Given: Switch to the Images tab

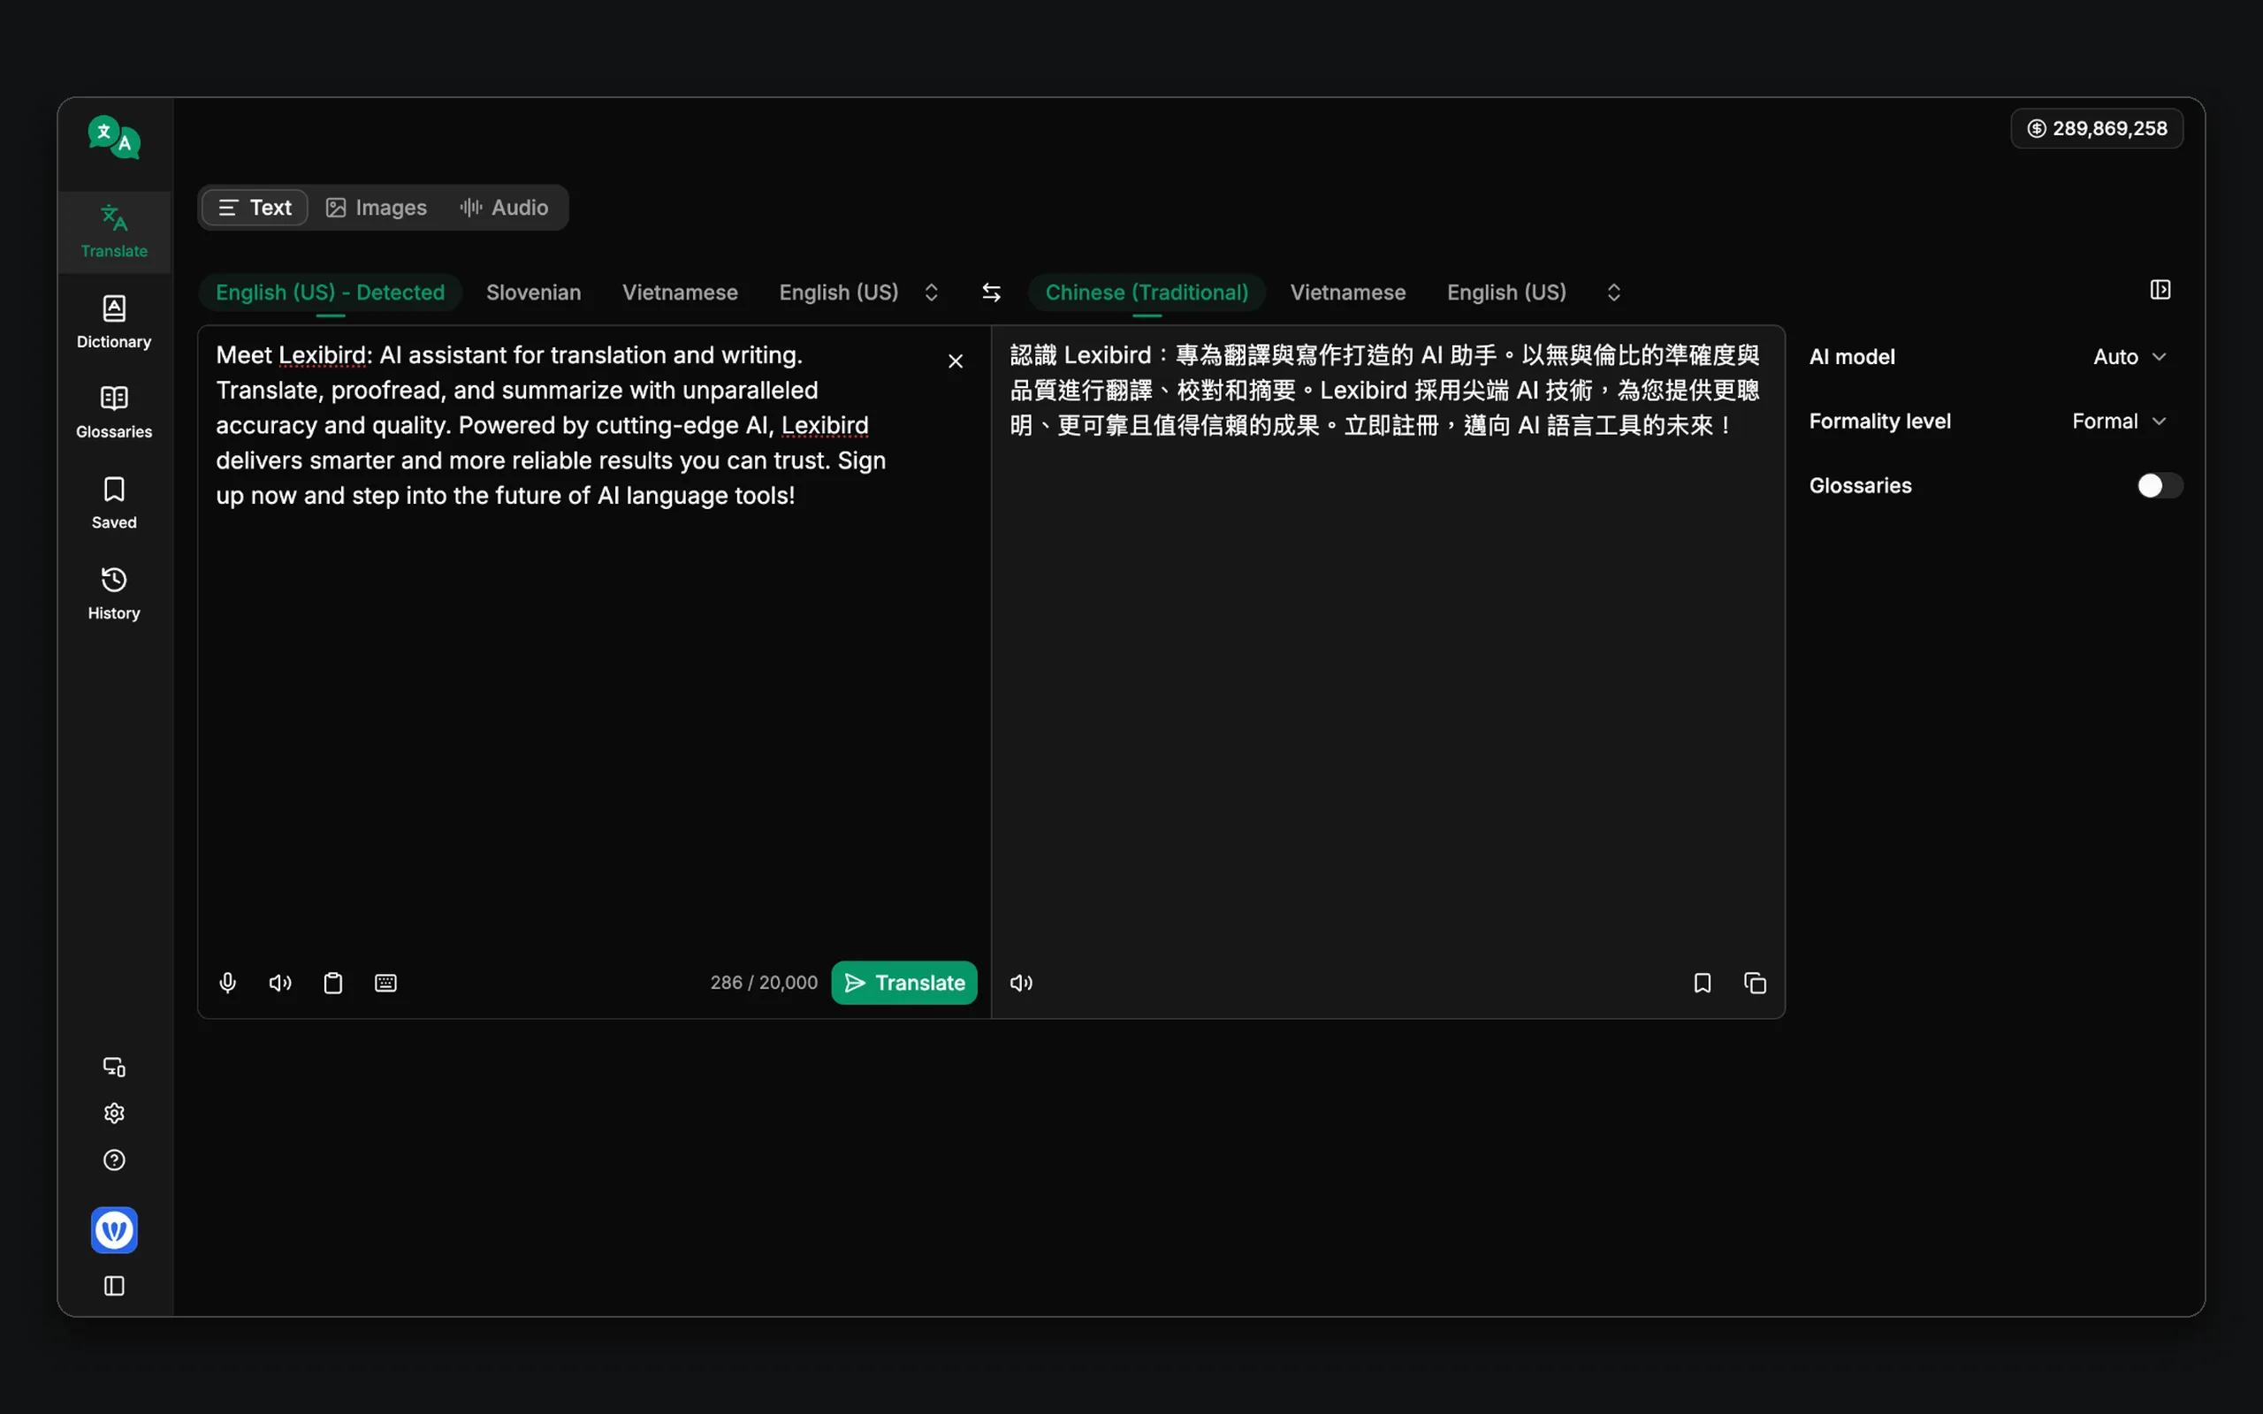Looking at the screenshot, I should click(376, 208).
